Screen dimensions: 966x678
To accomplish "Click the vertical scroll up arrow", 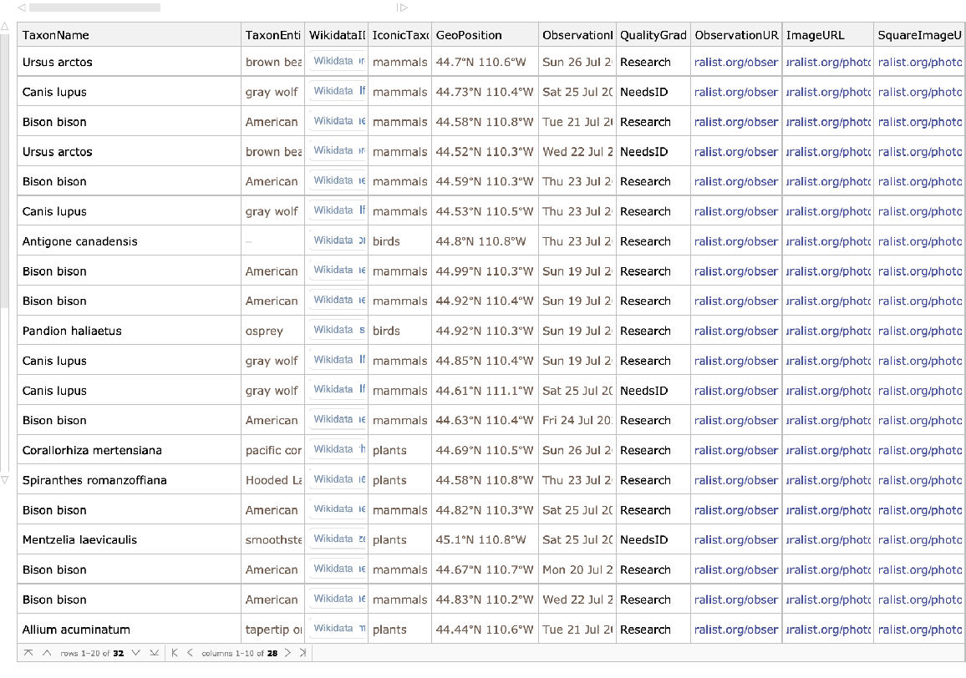I will coord(5,26).
